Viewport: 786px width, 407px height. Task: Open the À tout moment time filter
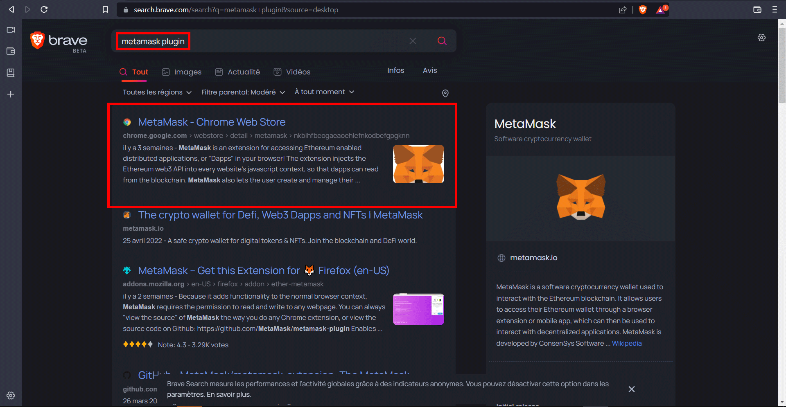tap(324, 92)
